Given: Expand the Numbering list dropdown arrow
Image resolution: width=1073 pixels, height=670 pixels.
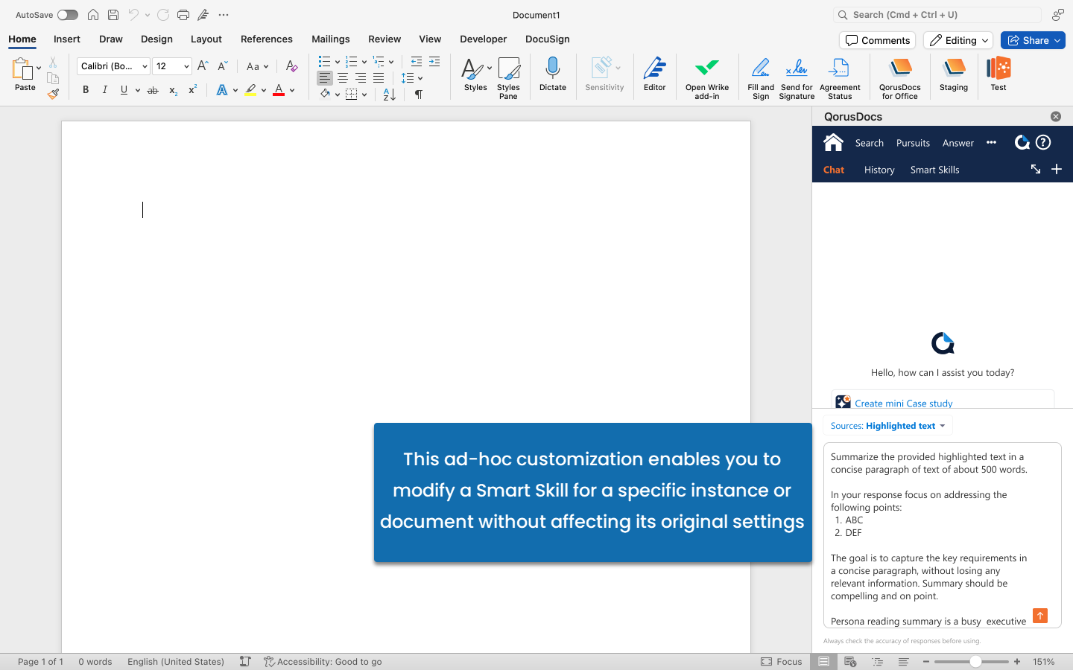Looking at the screenshot, I should pos(364,62).
